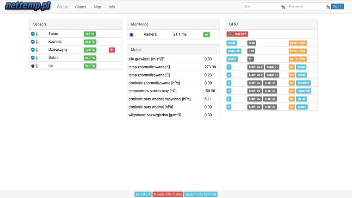352x198 pixels.
Task: Click the 21.1 ms latency value
Action: tap(180, 35)
